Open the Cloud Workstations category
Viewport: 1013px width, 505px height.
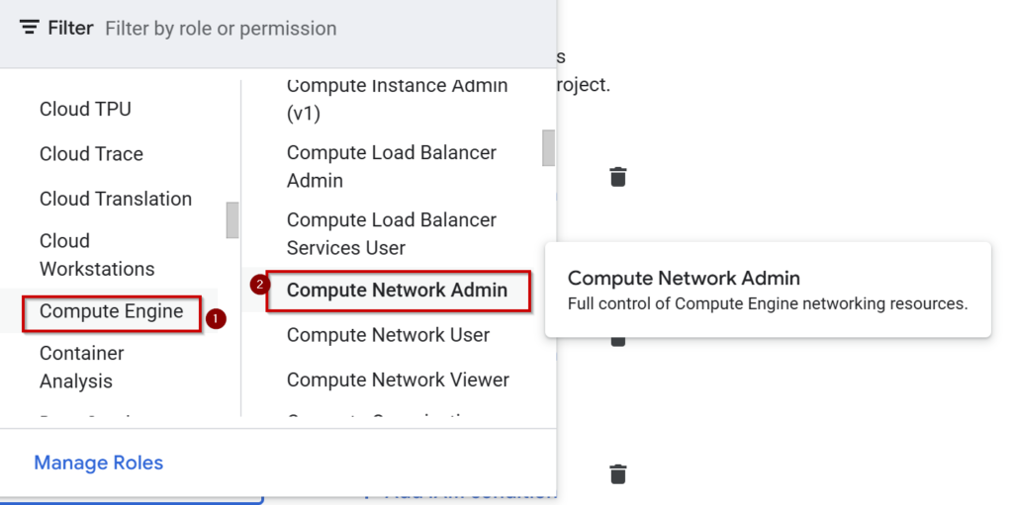pyautogui.click(x=97, y=255)
